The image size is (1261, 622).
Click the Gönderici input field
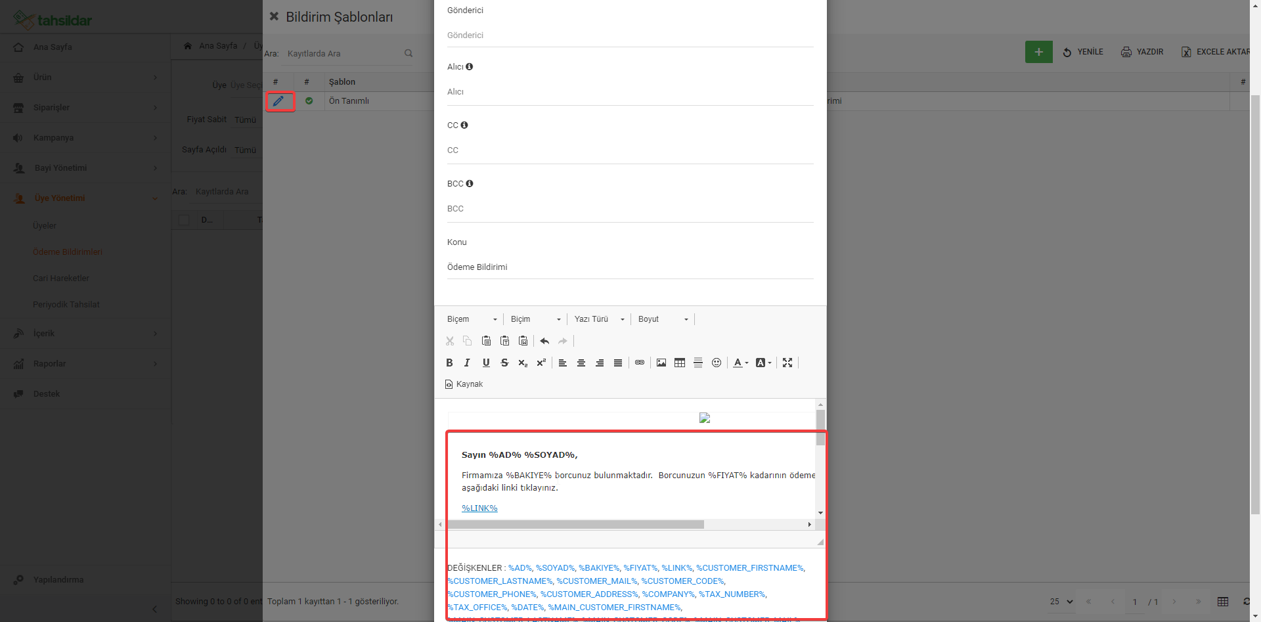[x=630, y=35]
